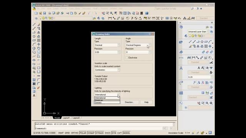Toggle OSNAP in the status bar
The height and width of the screenshot is (138, 246).
pos(91,133)
